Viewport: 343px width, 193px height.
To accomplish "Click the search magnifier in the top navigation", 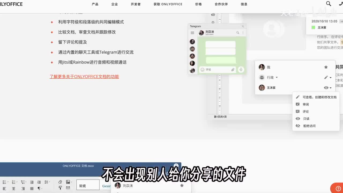I will coord(329,4).
